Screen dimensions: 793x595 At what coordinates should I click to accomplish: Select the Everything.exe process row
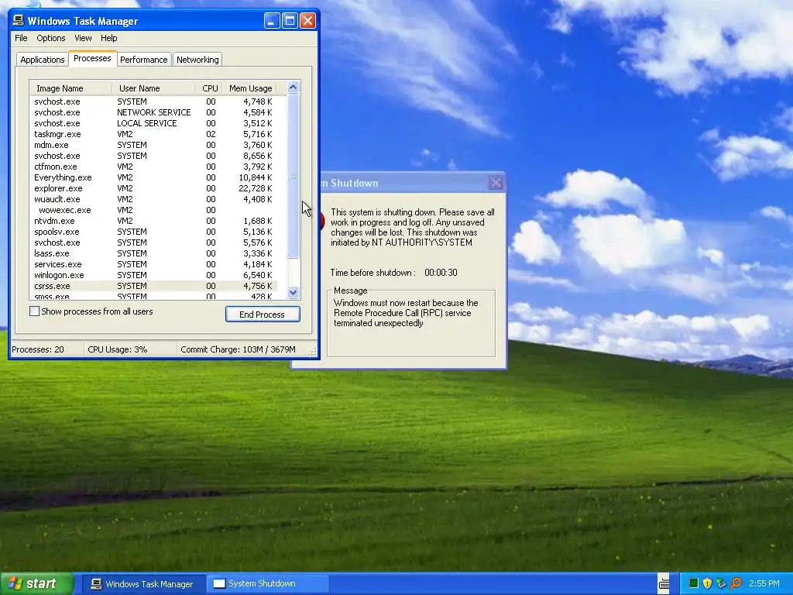(x=153, y=177)
